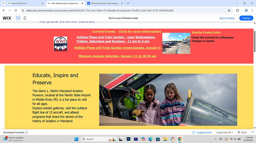Click the airfield car show photo
This screenshot has width=256, height=143.
(x=176, y=43)
